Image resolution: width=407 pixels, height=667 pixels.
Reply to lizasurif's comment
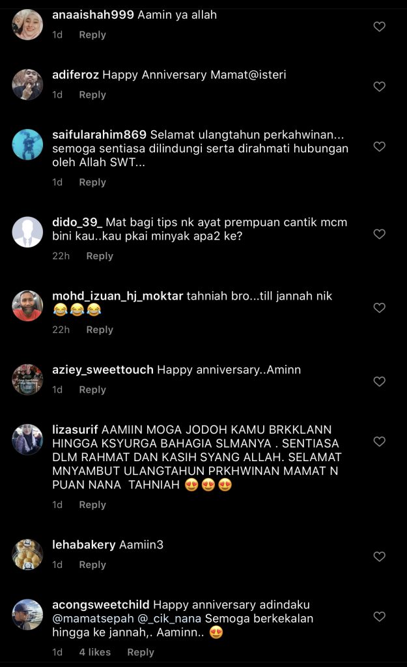pos(92,505)
